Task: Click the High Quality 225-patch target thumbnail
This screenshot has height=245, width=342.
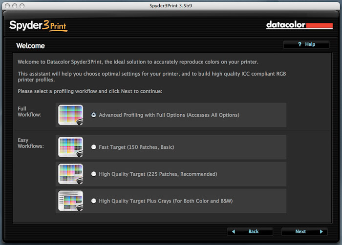Action: [x=71, y=174]
